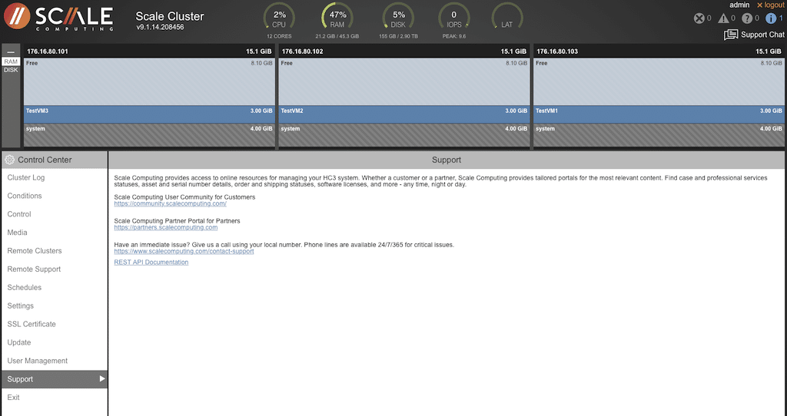
Task: Select TestVM1 block on node 176.16.80.103
Action: coord(659,114)
